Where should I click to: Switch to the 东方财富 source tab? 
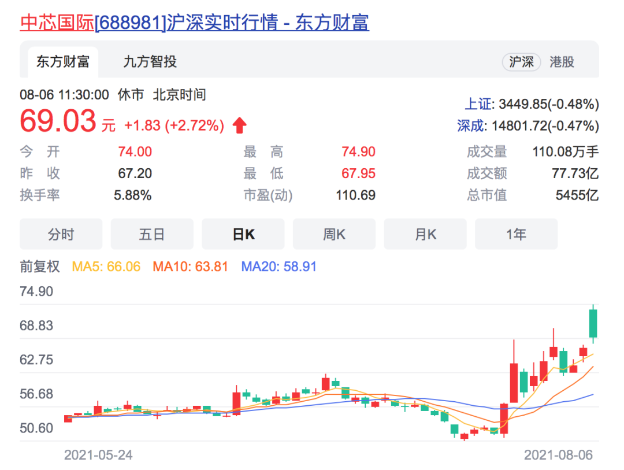pos(63,62)
